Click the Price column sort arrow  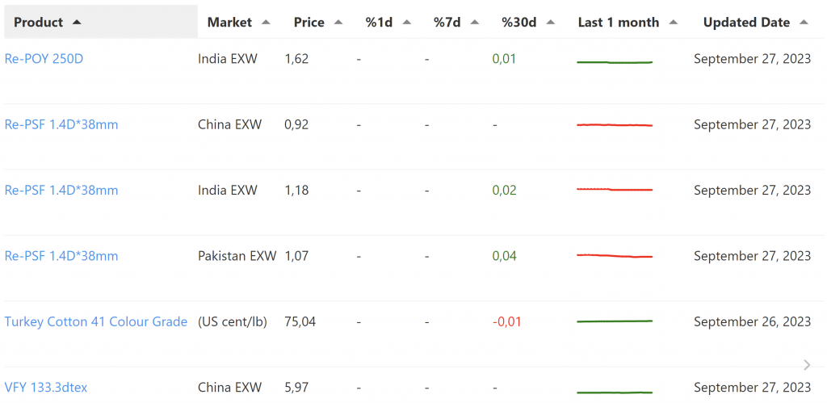tap(338, 23)
